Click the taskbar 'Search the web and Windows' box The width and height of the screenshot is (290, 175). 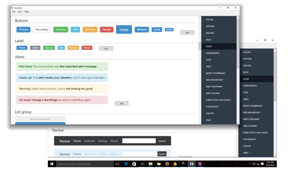tap(84, 164)
